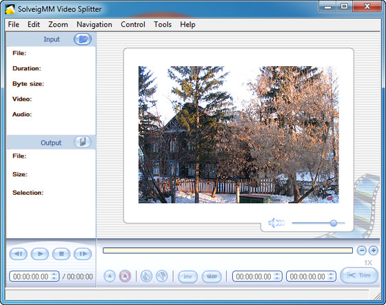Zoom out timeline with minus icon

pos(362,251)
